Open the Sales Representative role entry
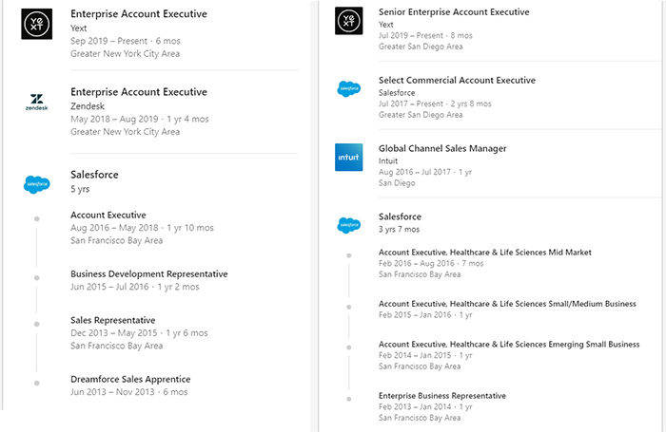 112,320
